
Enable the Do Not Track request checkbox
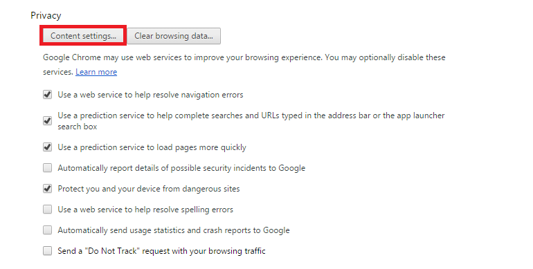pyautogui.click(x=47, y=250)
